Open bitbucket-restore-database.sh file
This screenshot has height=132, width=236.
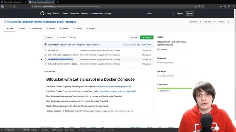click(x=60, y=59)
